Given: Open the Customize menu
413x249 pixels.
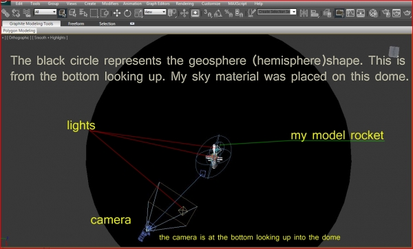Looking at the screenshot, I should pyautogui.click(x=211, y=3).
